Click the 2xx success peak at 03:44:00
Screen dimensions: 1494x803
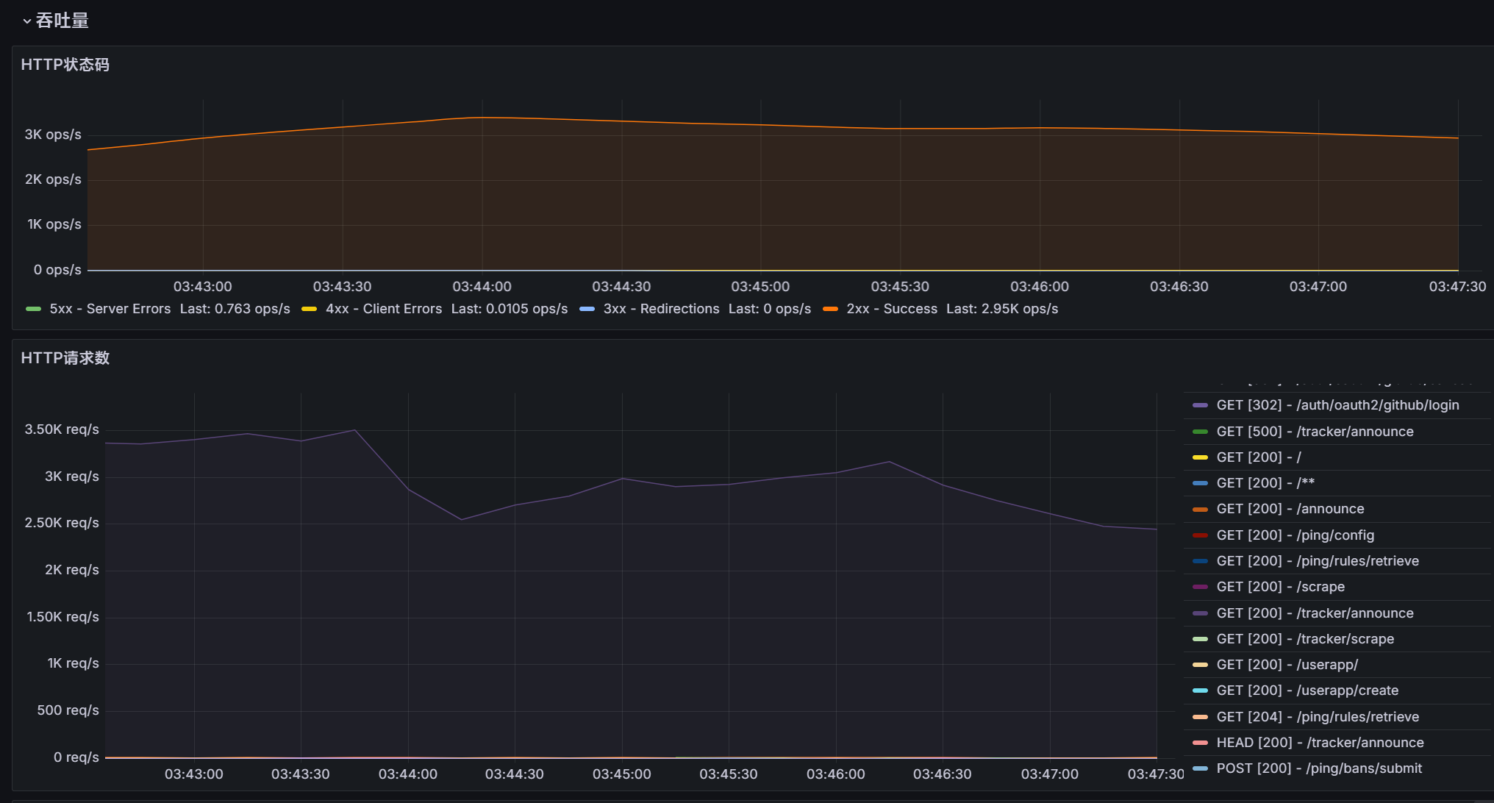click(482, 118)
